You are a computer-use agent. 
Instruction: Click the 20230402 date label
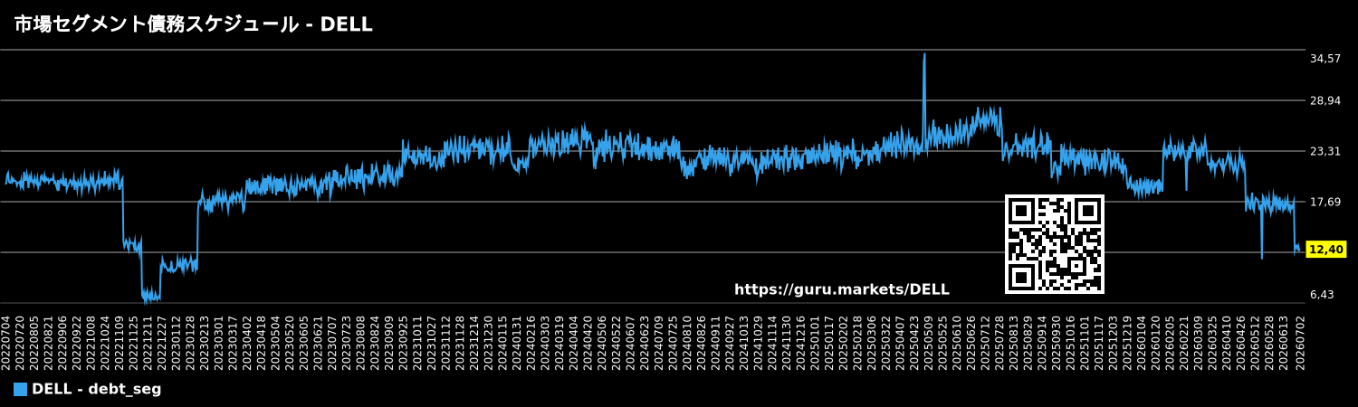[246, 342]
